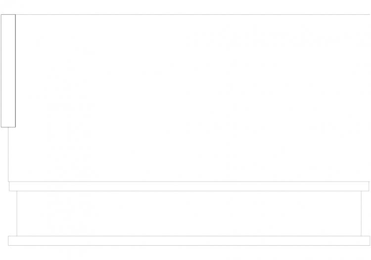Select bottom edge of the tall rectangle
This screenshot has width=371, height=260.
tap(8, 127)
